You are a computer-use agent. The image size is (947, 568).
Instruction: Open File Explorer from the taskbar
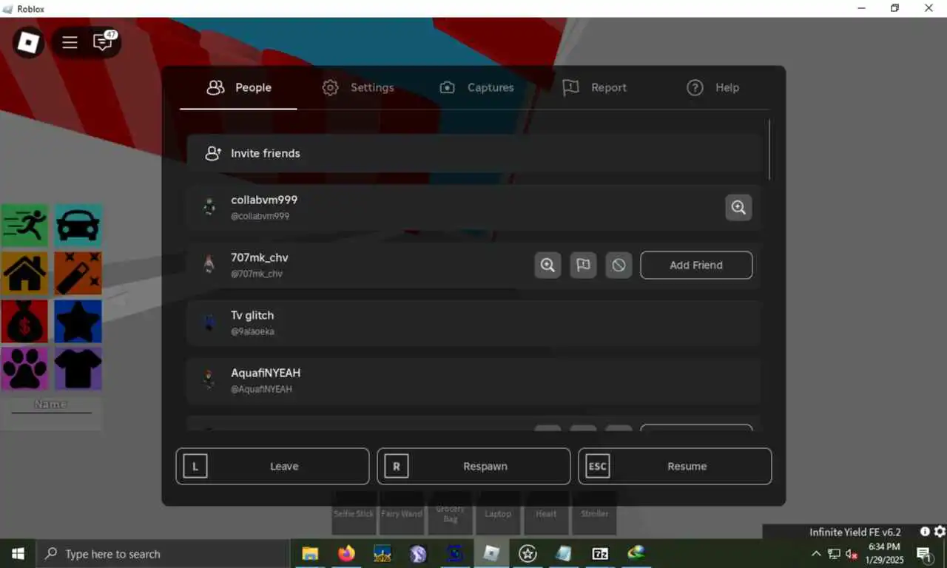pyautogui.click(x=310, y=553)
